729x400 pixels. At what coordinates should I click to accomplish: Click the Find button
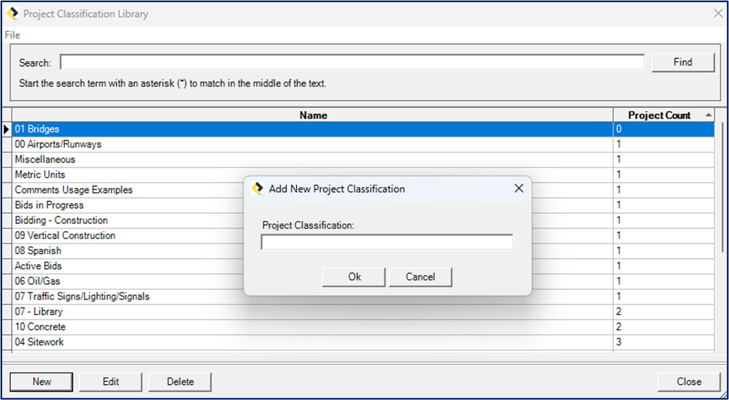click(x=682, y=62)
